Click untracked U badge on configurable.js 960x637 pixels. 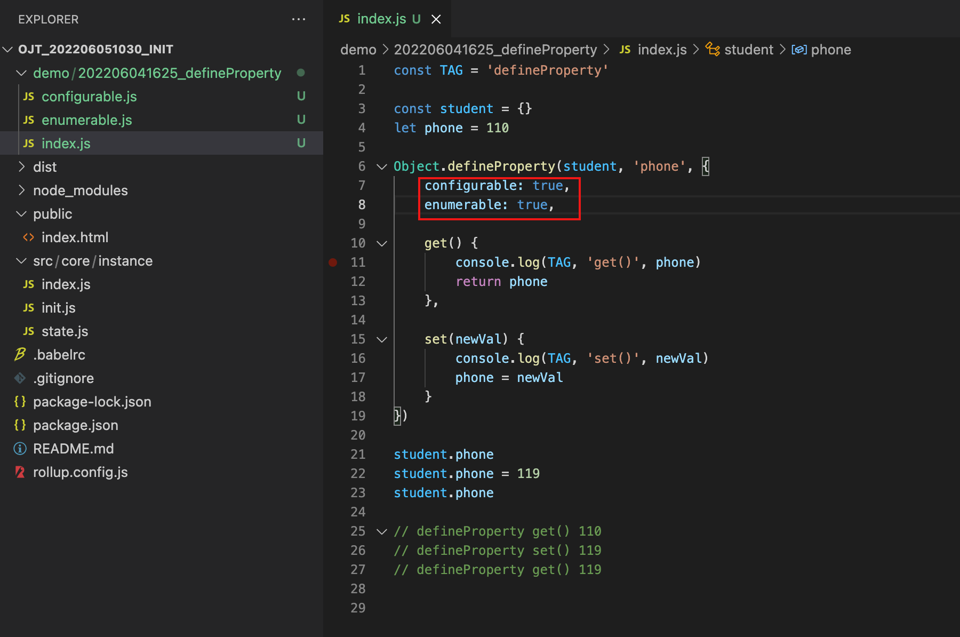click(301, 96)
